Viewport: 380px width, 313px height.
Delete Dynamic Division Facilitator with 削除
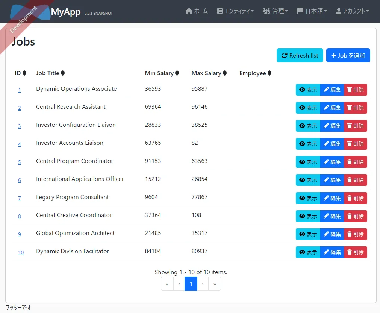(x=356, y=252)
